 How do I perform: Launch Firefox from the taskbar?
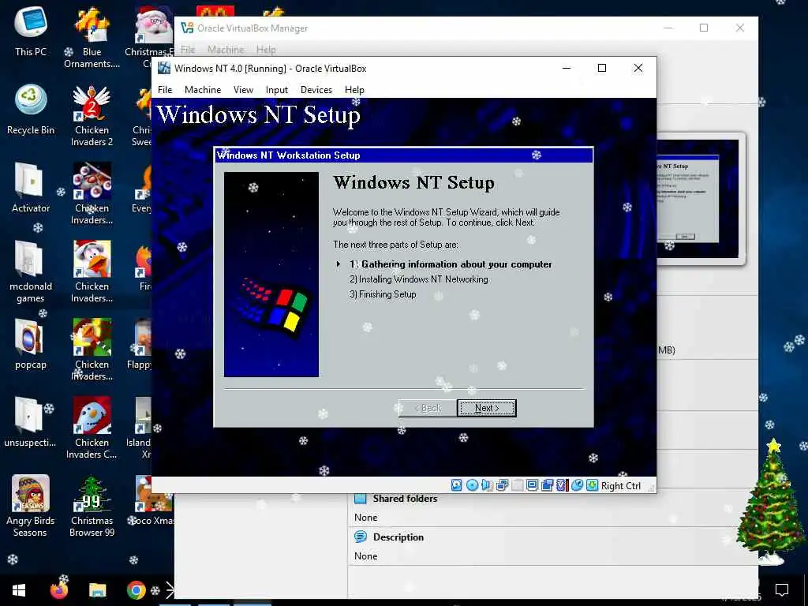58,590
